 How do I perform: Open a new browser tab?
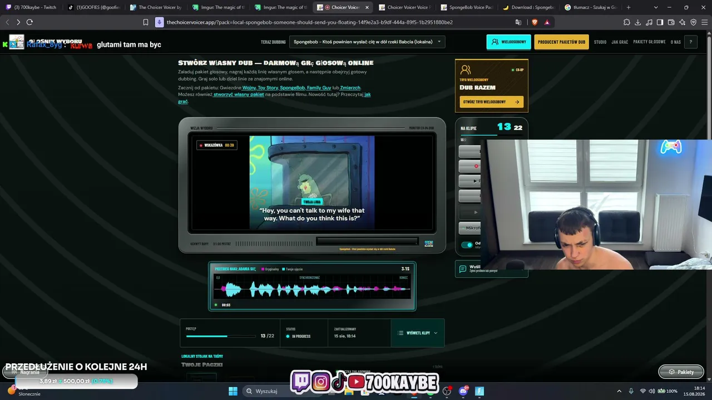point(629,7)
